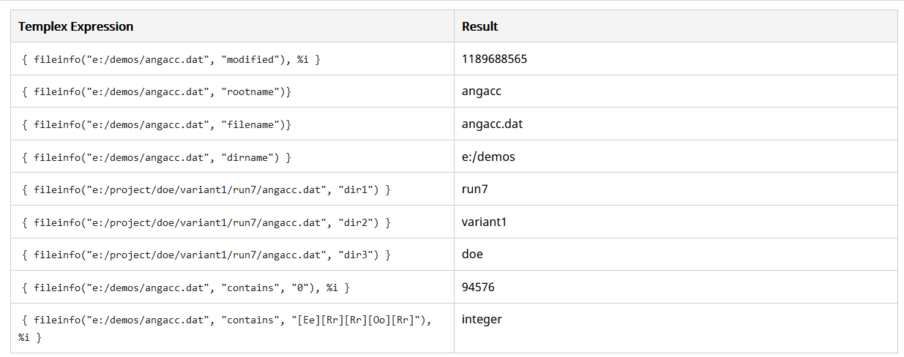The image size is (904, 357).
Task: Select the fileinfo "rootname" expression cell
Action: [x=157, y=91]
